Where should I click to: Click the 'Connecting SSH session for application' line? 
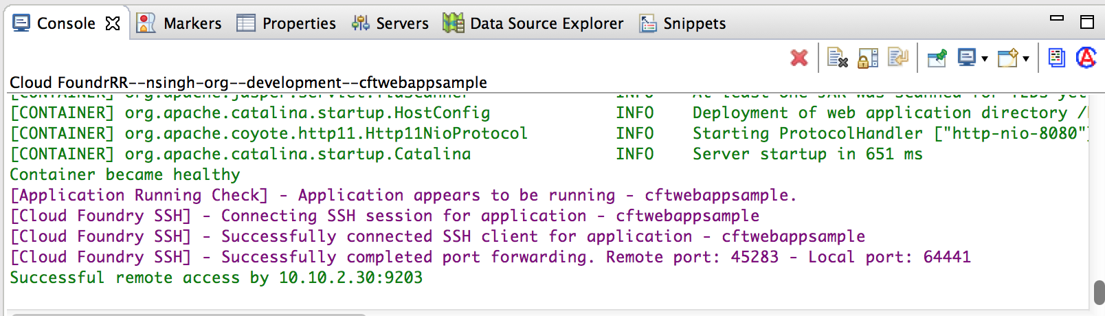click(x=385, y=216)
